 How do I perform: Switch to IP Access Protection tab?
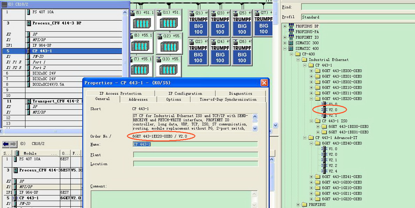click(121, 93)
